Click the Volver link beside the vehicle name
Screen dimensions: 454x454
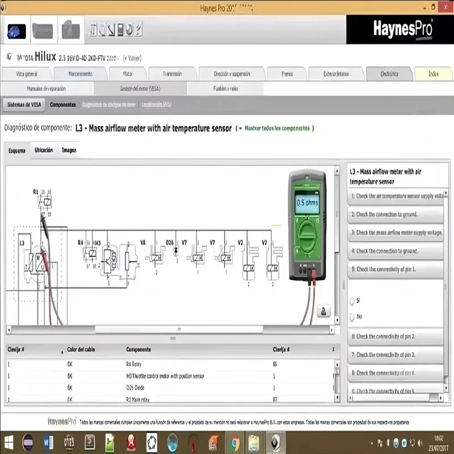(133, 57)
